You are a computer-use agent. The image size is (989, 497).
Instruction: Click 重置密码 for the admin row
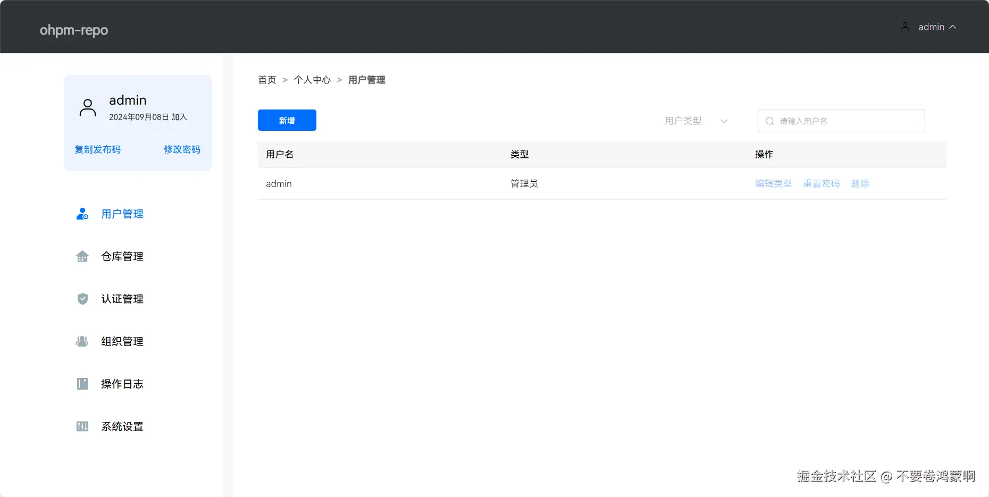point(822,183)
